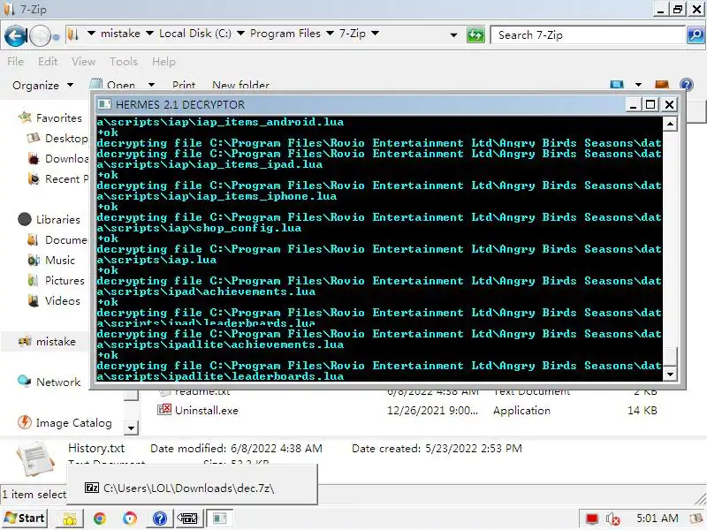Expand the dropdown arrow beside Open
This screenshot has height=530, width=707.
151,85
